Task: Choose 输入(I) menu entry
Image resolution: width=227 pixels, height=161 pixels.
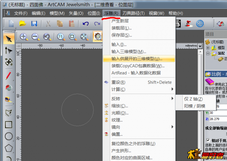Action: tap(139, 44)
